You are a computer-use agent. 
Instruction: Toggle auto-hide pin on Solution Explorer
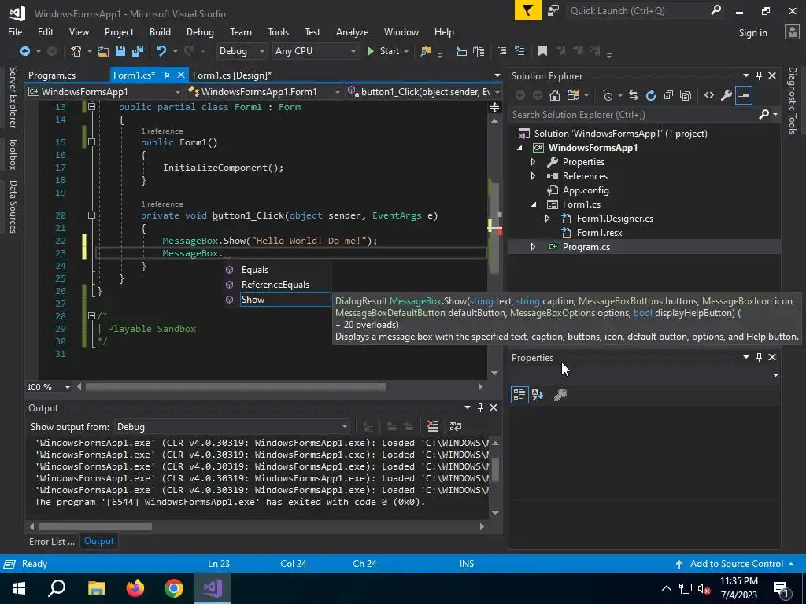tap(759, 75)
